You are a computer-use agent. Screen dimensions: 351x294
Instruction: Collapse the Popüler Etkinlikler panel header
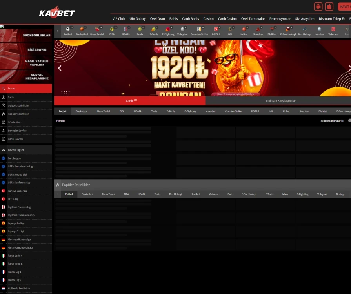[x=203, y=185]
